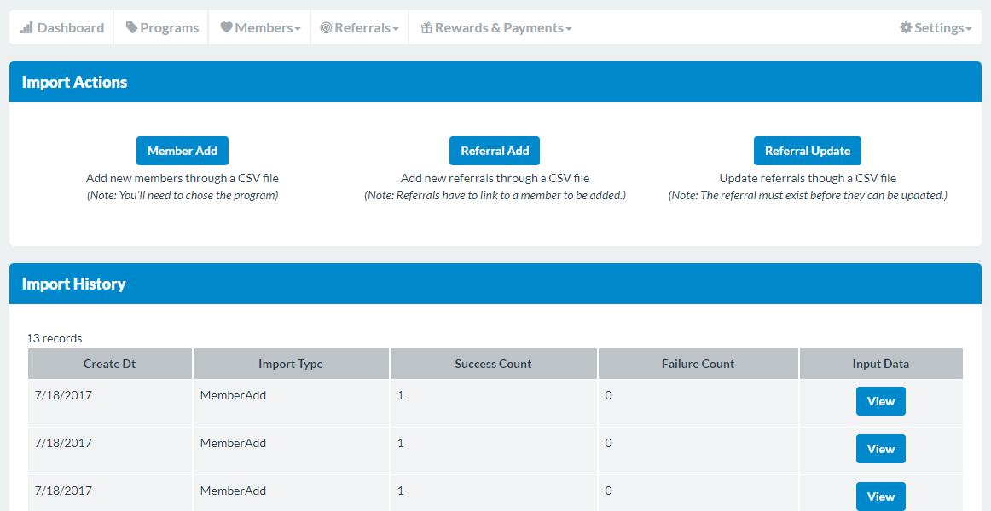Click the second row's 7/18/2017 date
Viewport: 991px width, 511px height.
[x=63, y=443]
